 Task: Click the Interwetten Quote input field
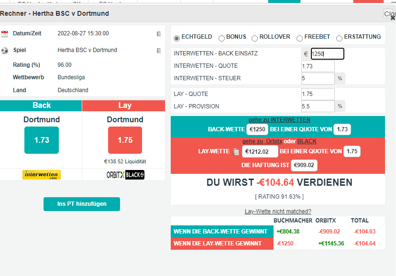tap(318, 66)
